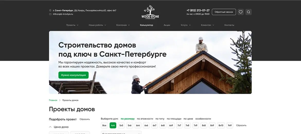Switch to the по площади filter tab
Viewport: 301px width, 134px height.
pyautogui.click(x=174, y=119)
